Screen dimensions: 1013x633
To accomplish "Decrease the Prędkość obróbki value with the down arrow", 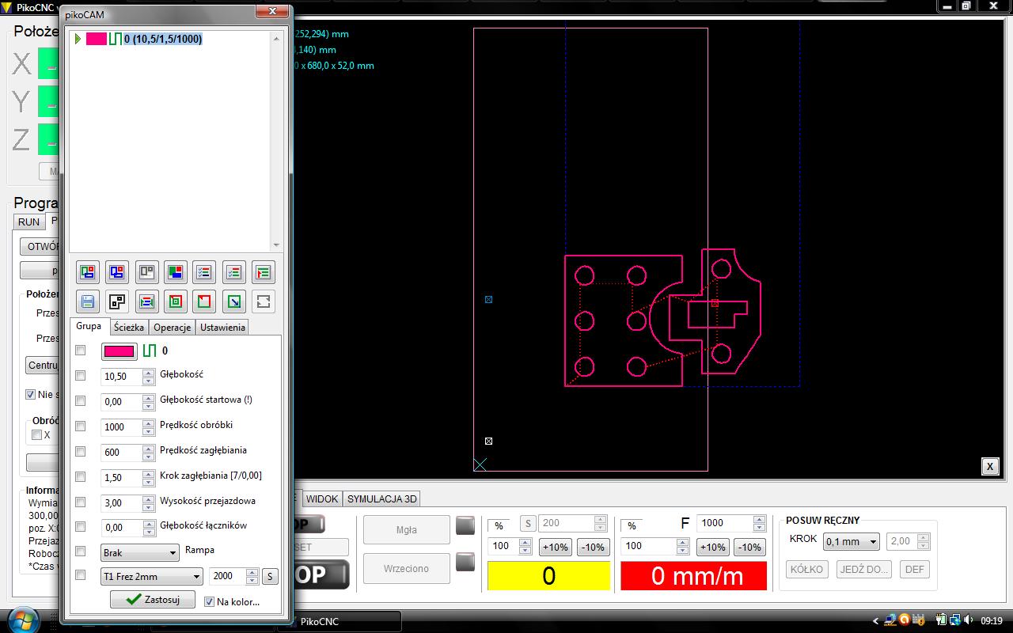I will [x=148, y=431].
